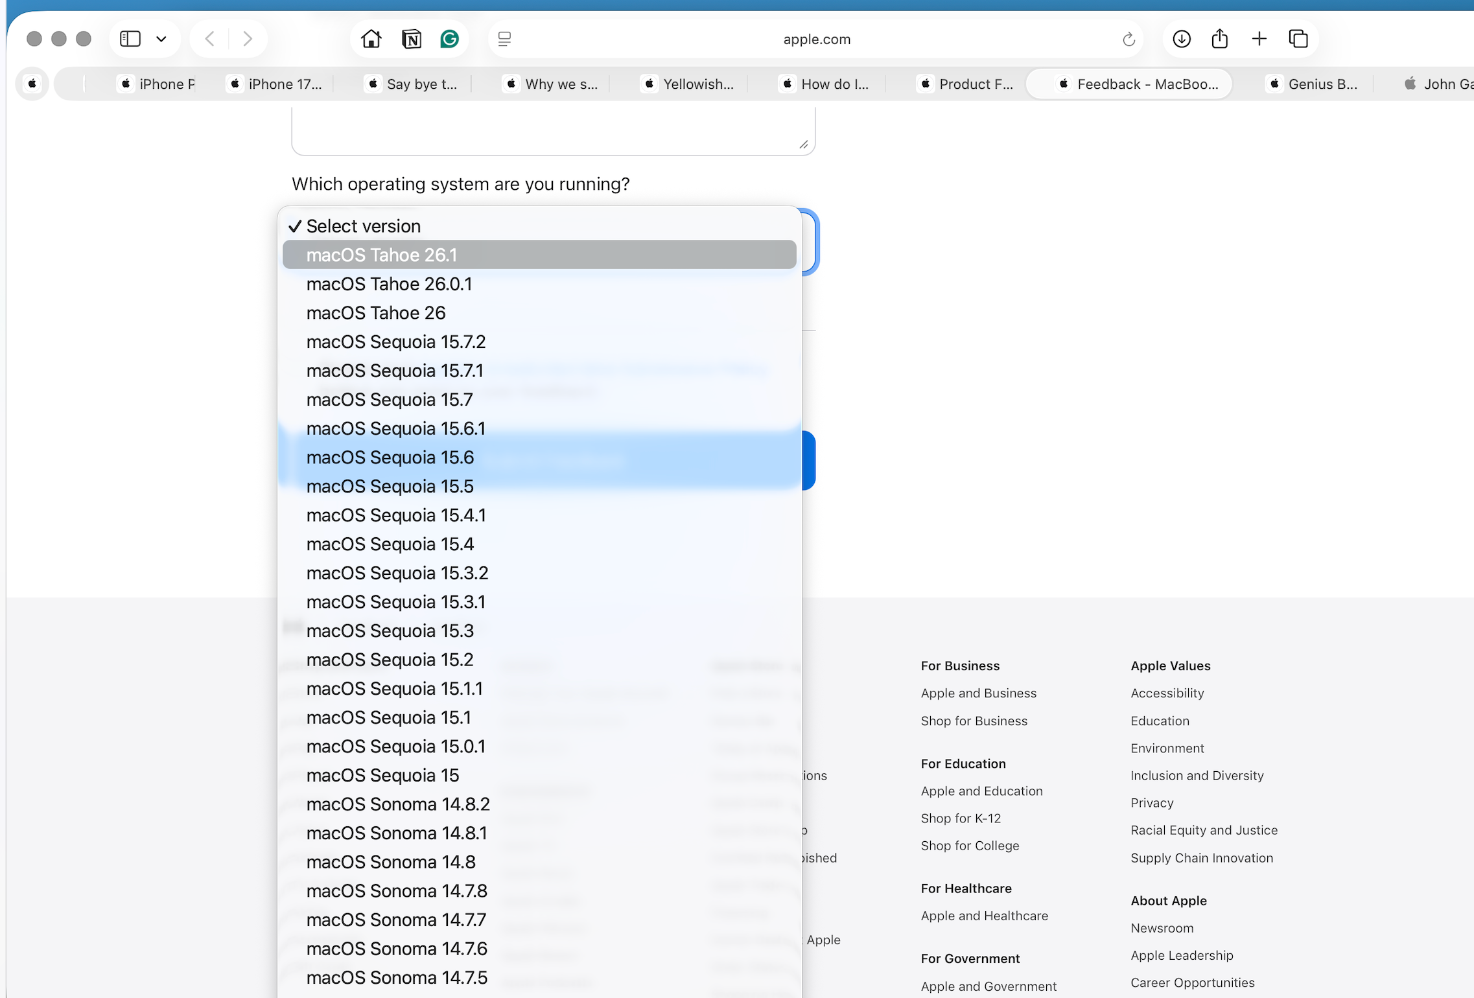Open the Notion extension icon
The height and width of the screenshot is (998, 1474).
411,39
